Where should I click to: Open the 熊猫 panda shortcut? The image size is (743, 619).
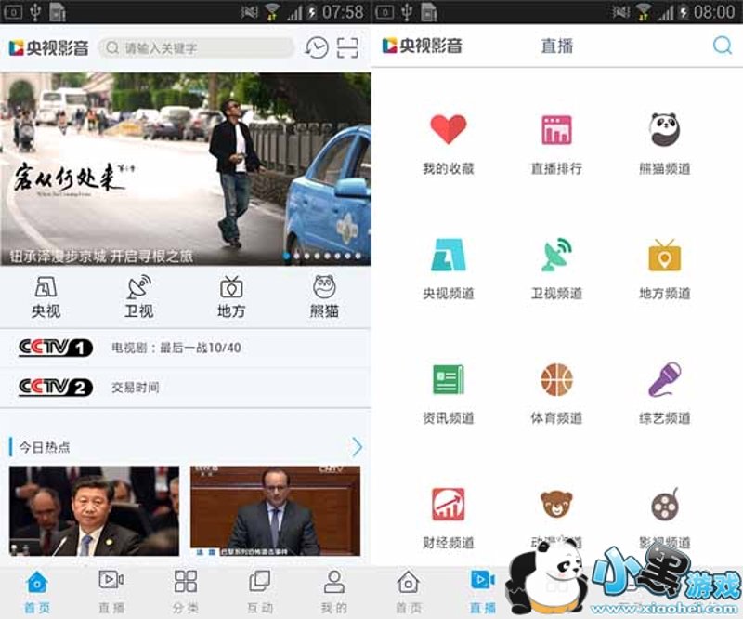click(x=324, y=297)
